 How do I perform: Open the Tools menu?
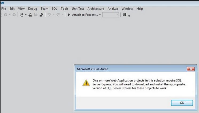click(x=64, y=9)
